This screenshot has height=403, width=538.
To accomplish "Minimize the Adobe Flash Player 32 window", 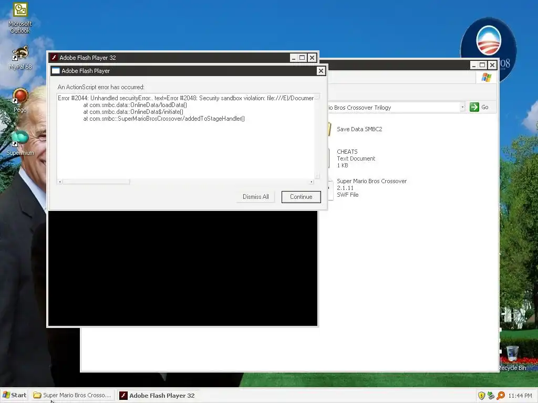I will coord(293,58).
